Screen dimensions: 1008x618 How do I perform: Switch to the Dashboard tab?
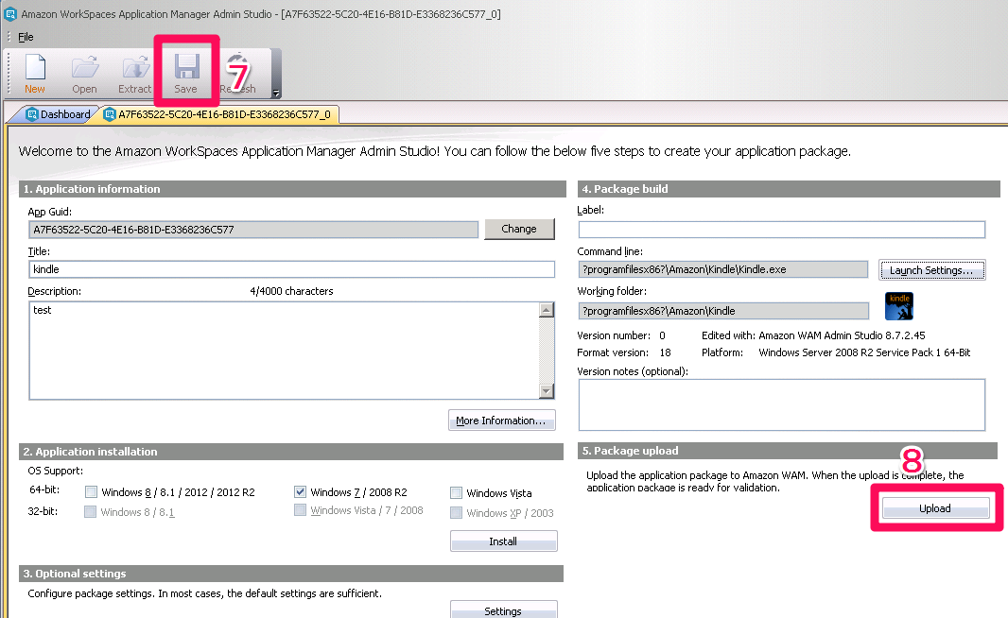[58, 114]
